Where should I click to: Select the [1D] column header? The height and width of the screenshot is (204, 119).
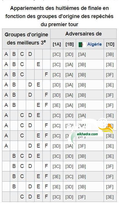tap(110, 44)
